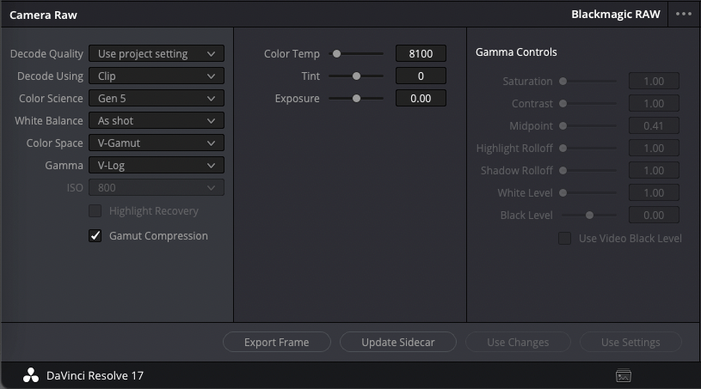This screenshot has height=389, width=701.
Task: Open the Decode Quality dropdown
Action: point(157,53)
